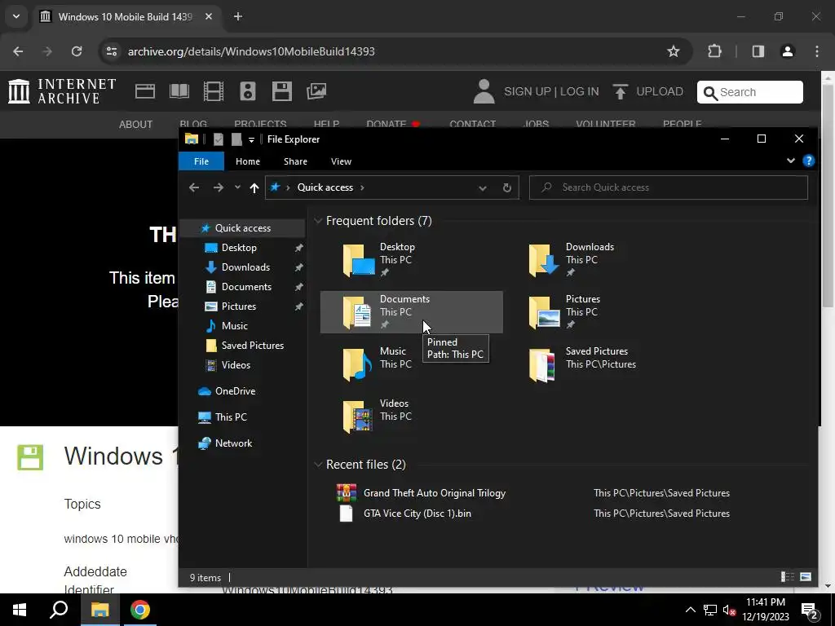Select the Videos folder tile
This screenshot has height=626, width=835.
coord(412,417)
